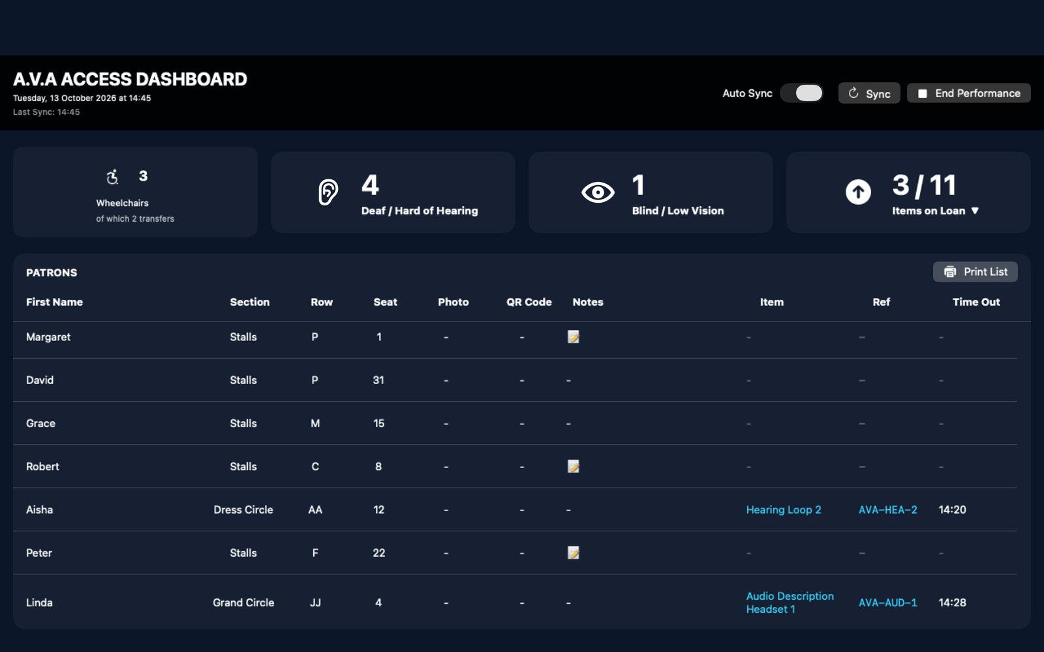1044x652 pixels.
Task: Click Dress Circle section in Aisha's row
Action: (x=243, y=510)
